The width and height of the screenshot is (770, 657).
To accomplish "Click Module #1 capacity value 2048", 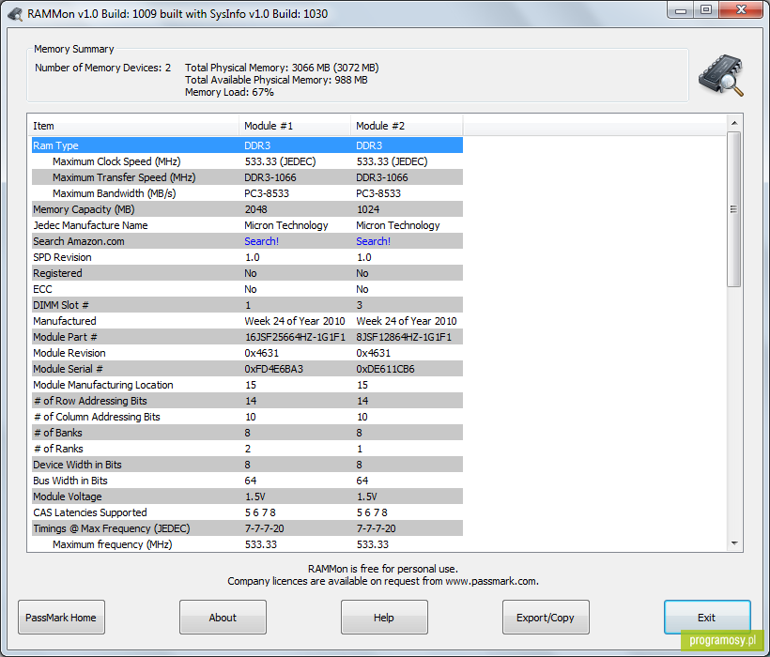I will (x=255, y=209).
